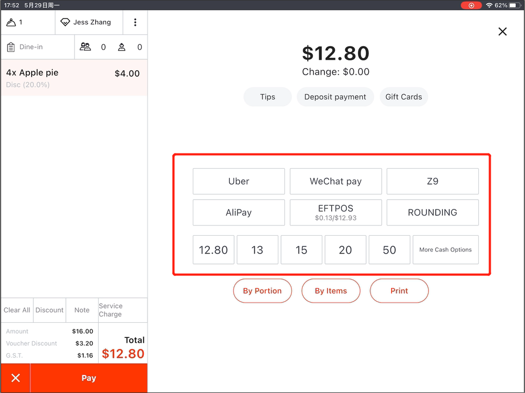Choose WeChat pay payment method

pyautogui.click(x=335, y=181)
